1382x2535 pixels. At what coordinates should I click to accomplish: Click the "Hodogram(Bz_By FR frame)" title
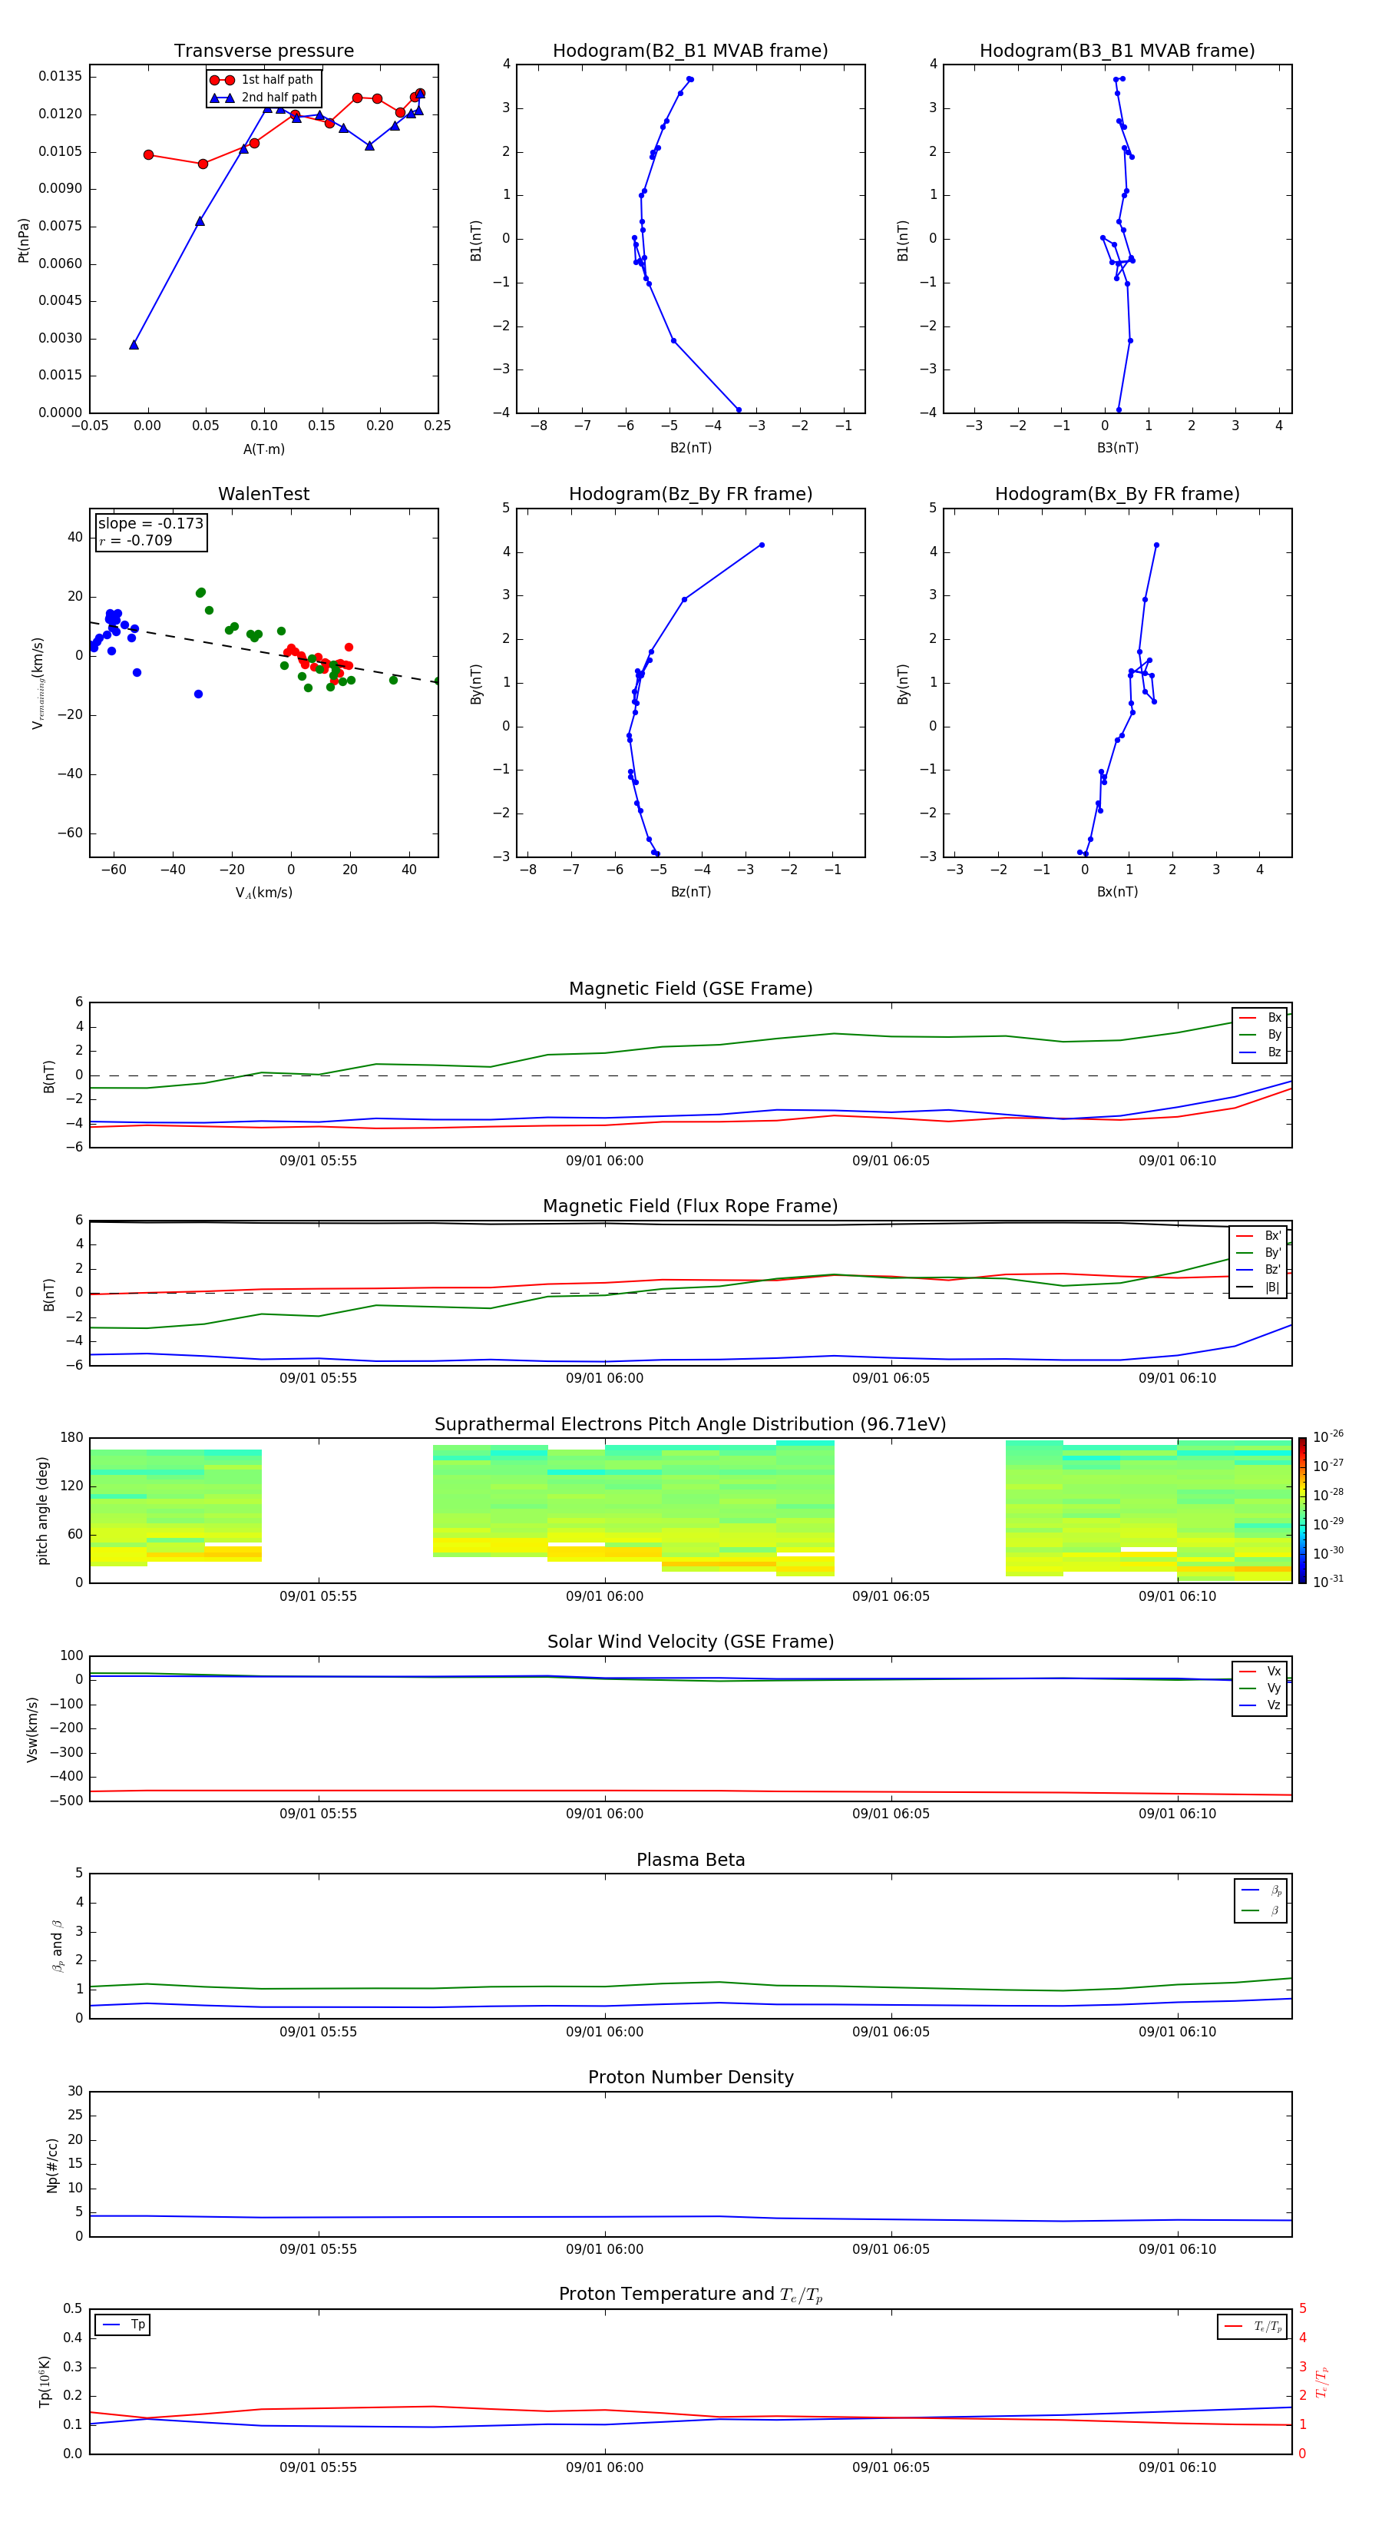coord(690,494)
